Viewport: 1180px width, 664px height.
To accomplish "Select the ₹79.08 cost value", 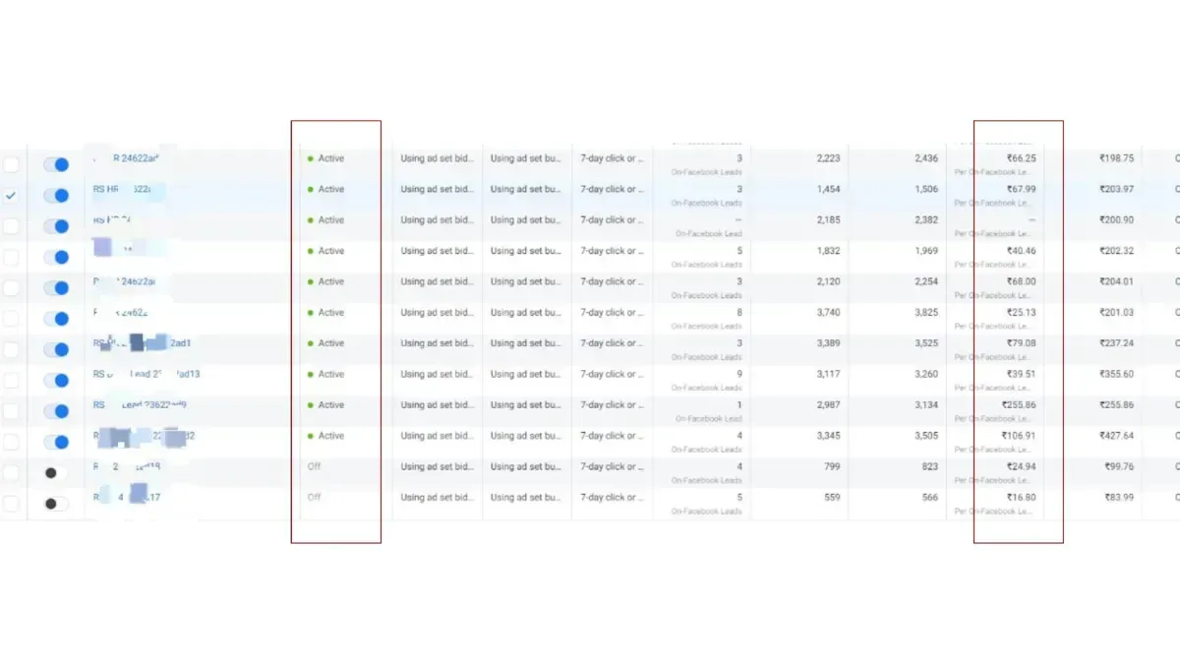I will [1021, 343].
